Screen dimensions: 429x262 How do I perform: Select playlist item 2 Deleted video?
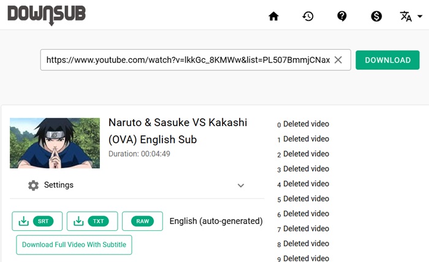[x=303, y=154]
